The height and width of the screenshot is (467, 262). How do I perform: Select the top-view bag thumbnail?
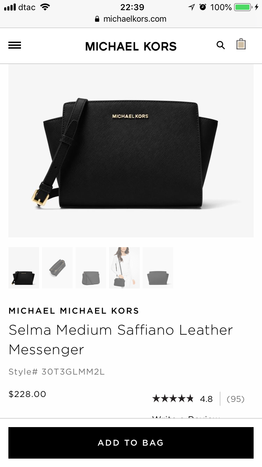pos(57,268)
